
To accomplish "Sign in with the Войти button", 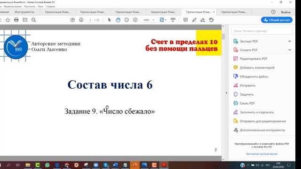I will pos(285,12).
